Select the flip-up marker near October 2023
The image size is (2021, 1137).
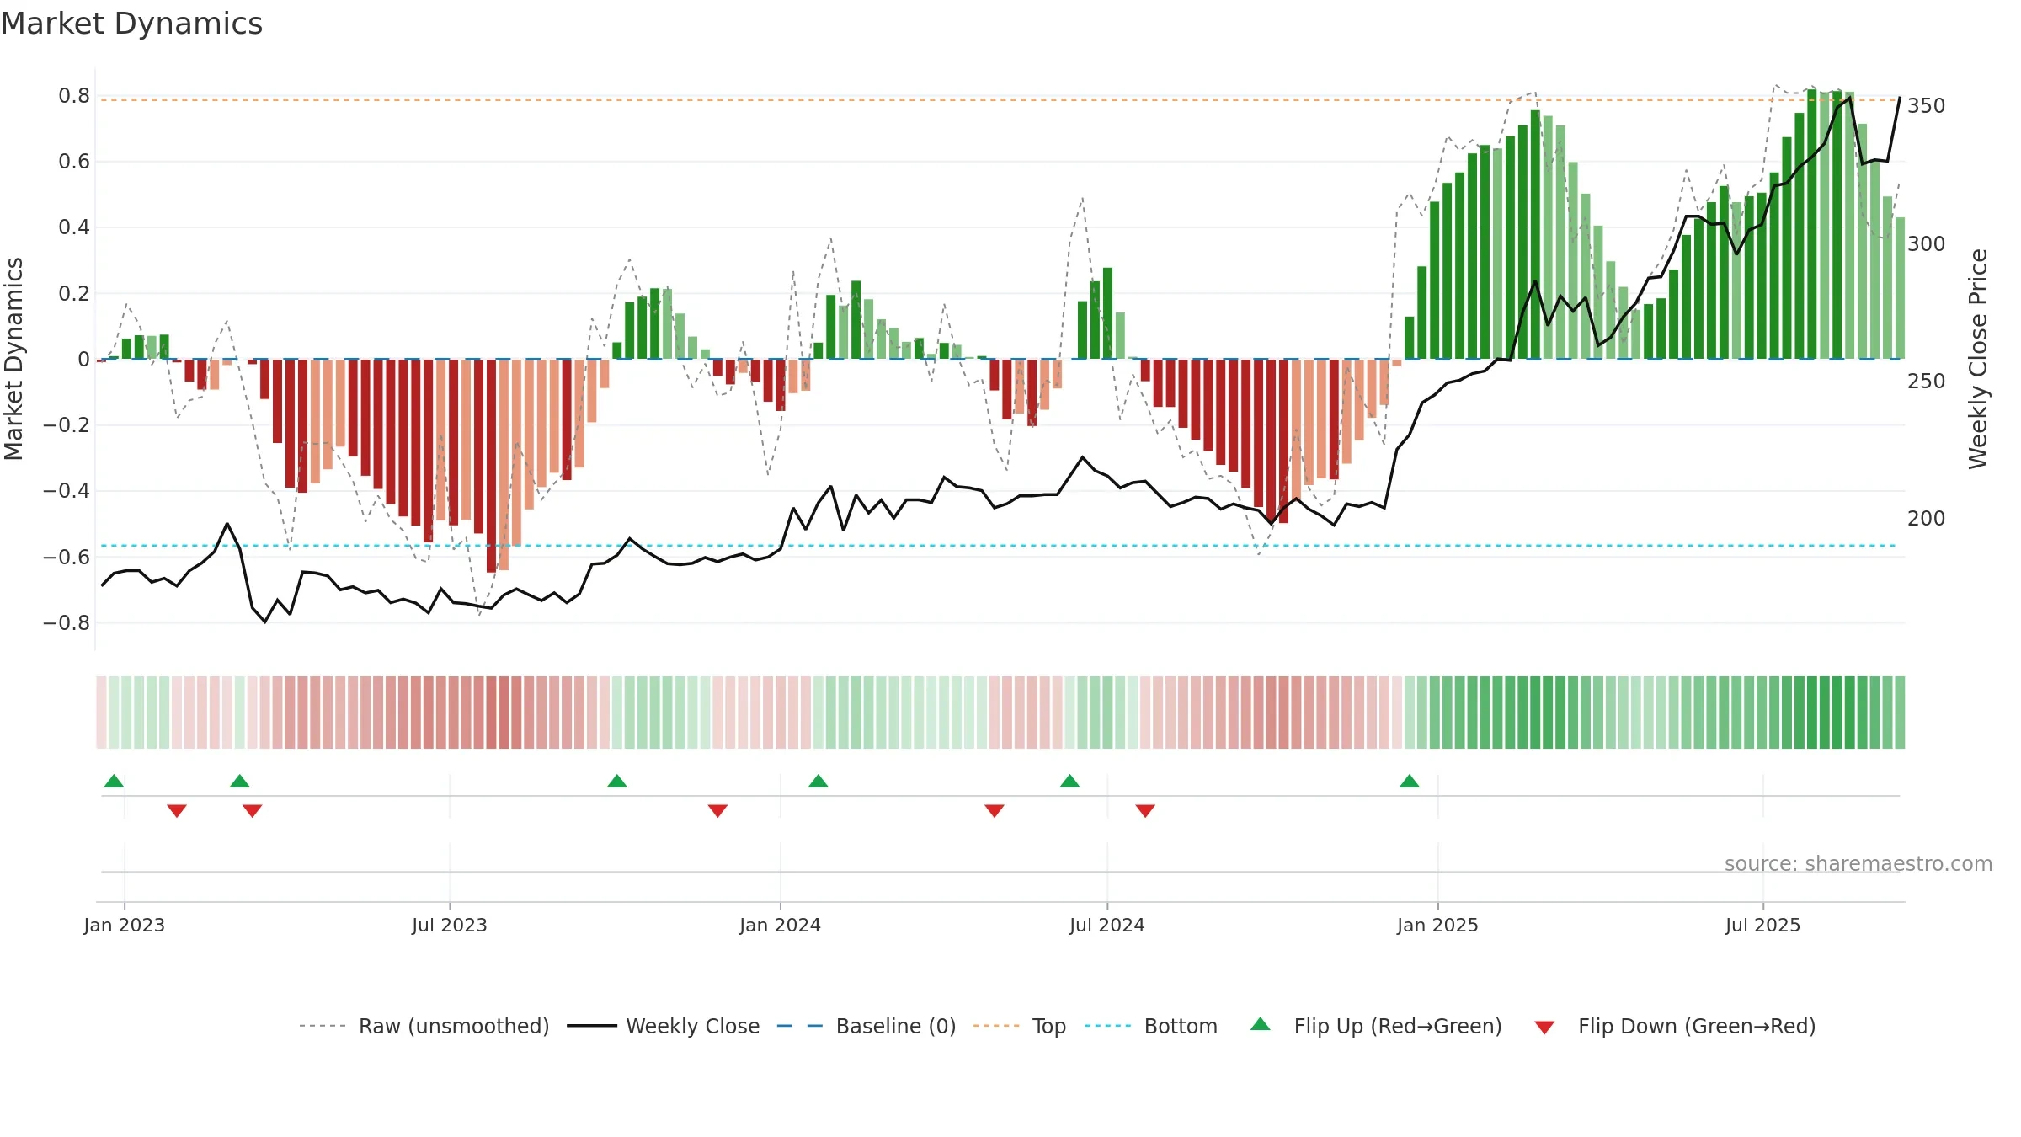coord(617,781)
